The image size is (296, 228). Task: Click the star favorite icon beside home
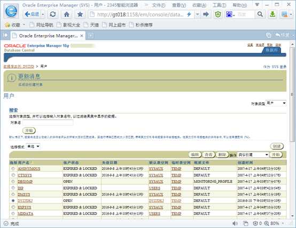pyautogui.click(x=80, y=14)
